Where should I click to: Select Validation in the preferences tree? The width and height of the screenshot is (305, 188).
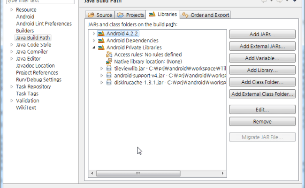click(x=27, y=101)
